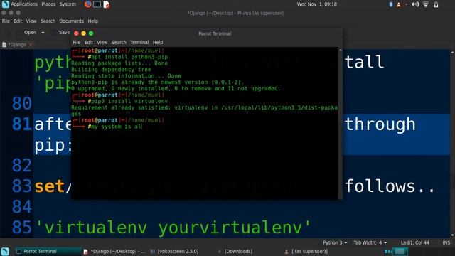Open Terminal window's File menu
The image size is (455, 256).
(x=77, y=43)
